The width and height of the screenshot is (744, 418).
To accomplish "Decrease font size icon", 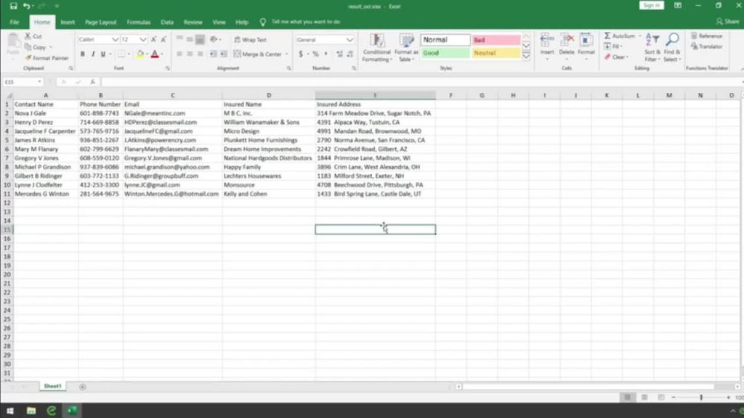I will coord(163,40).
